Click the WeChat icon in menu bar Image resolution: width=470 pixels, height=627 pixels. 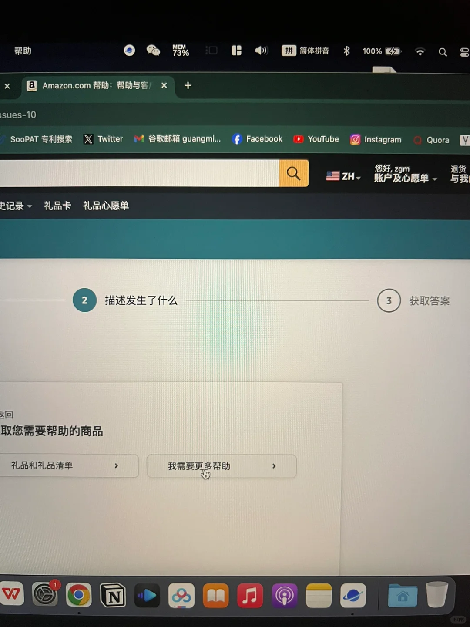coord(153,51)
